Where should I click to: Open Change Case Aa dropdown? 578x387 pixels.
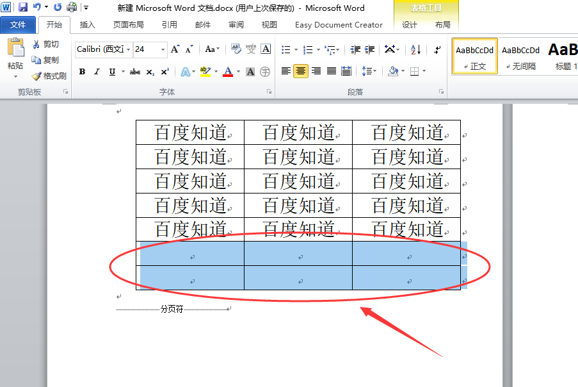tap(212, 49)
